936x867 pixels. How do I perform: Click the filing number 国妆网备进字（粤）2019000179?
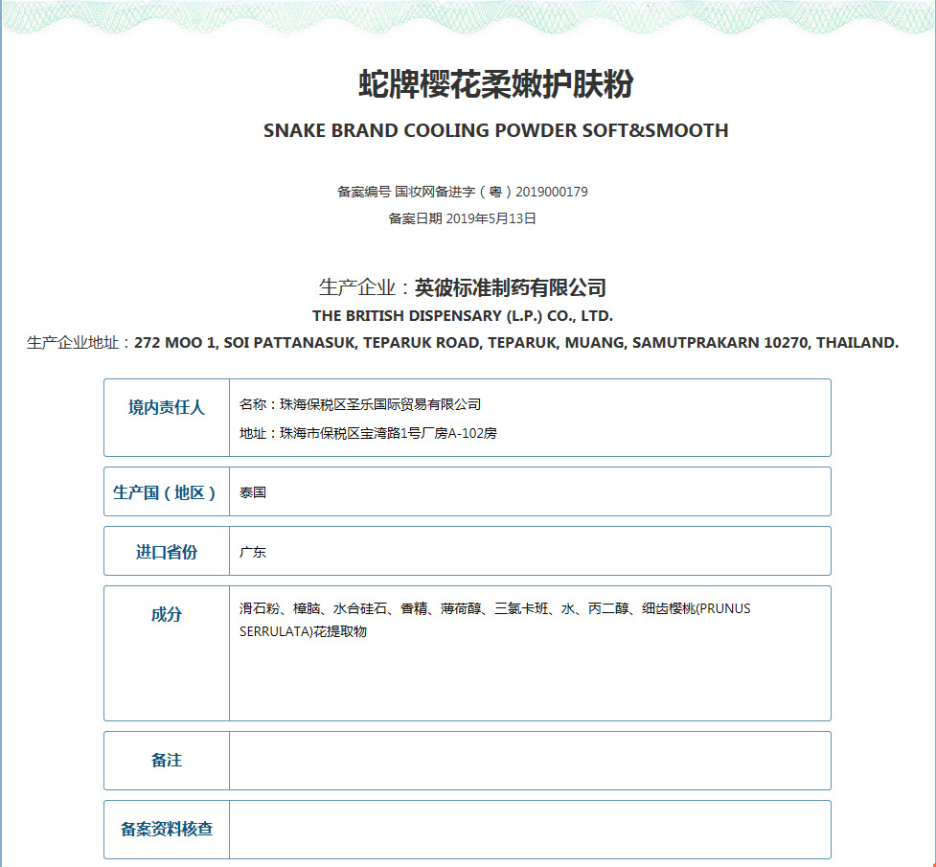(491, 192)
